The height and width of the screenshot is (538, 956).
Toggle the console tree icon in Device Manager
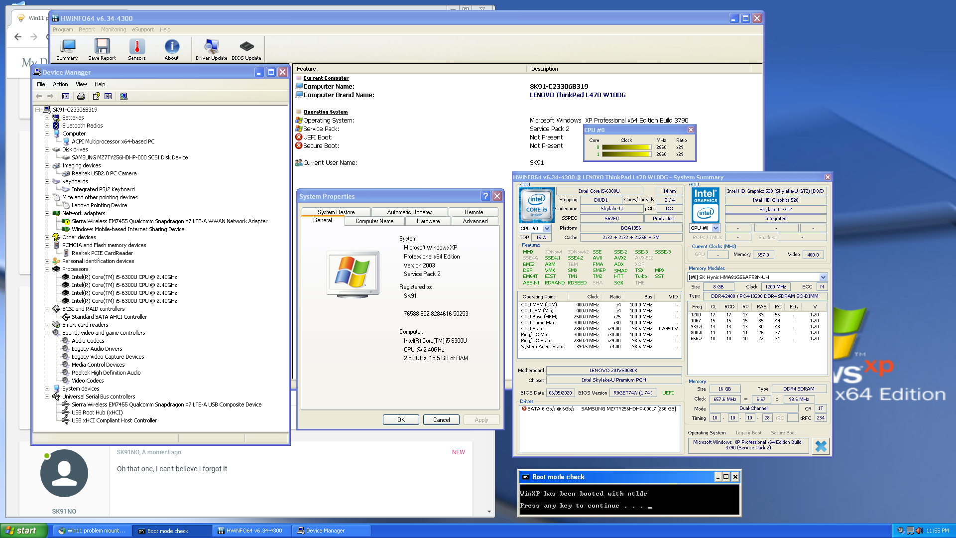[66, 96]
